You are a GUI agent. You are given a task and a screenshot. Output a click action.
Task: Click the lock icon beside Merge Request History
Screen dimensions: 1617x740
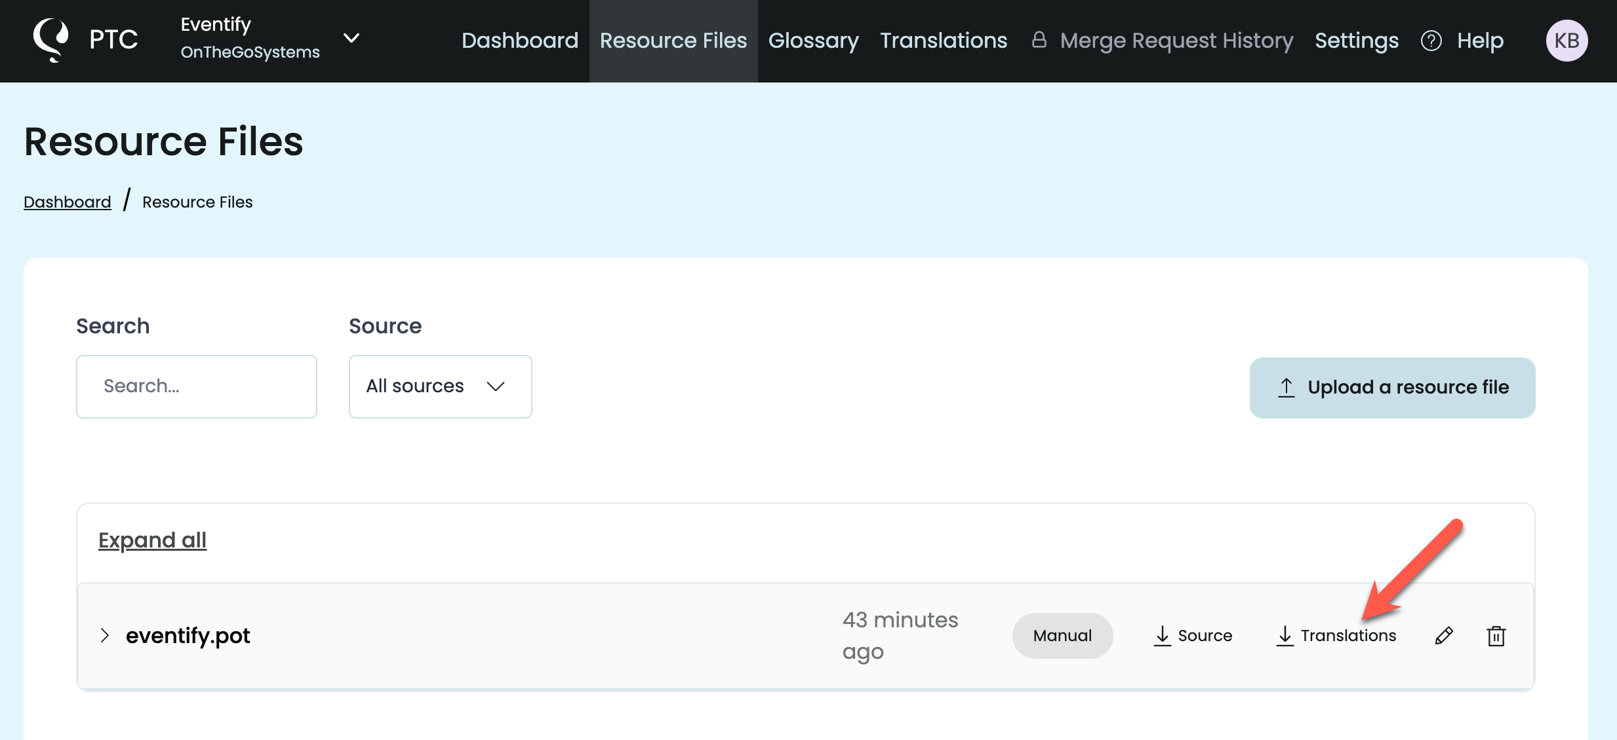[x=1039, y=40]
